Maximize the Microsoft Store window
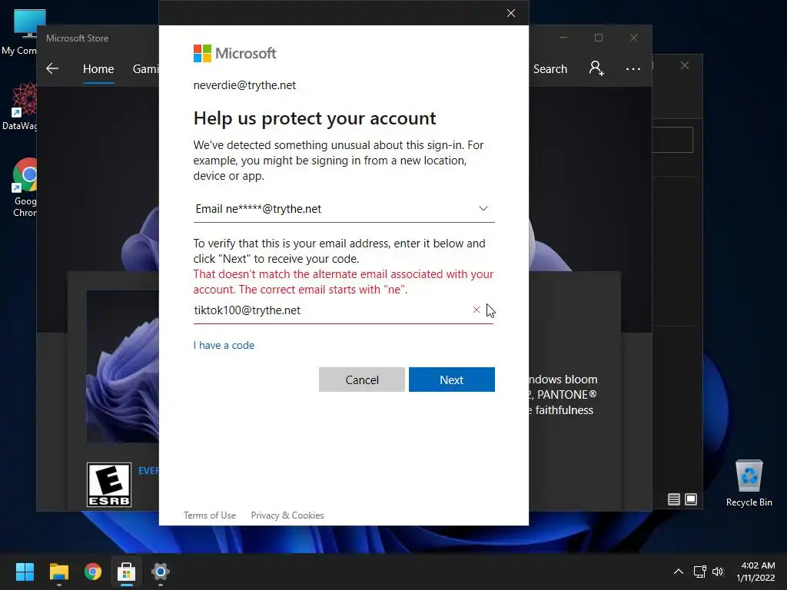The width and height of the screenshot is (787, 590). tap(598, 38)
